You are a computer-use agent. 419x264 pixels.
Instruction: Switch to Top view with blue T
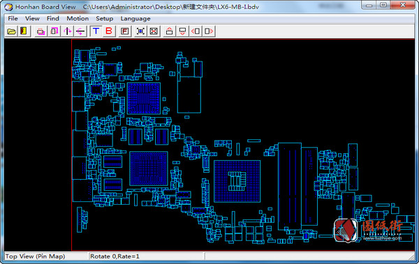pyautogui.click(x=96, y=31)
